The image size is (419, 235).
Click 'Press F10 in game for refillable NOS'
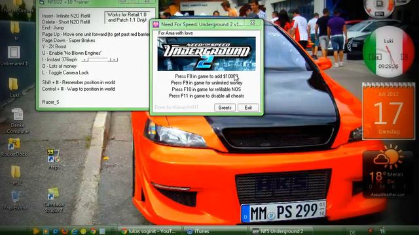point(206,89)
